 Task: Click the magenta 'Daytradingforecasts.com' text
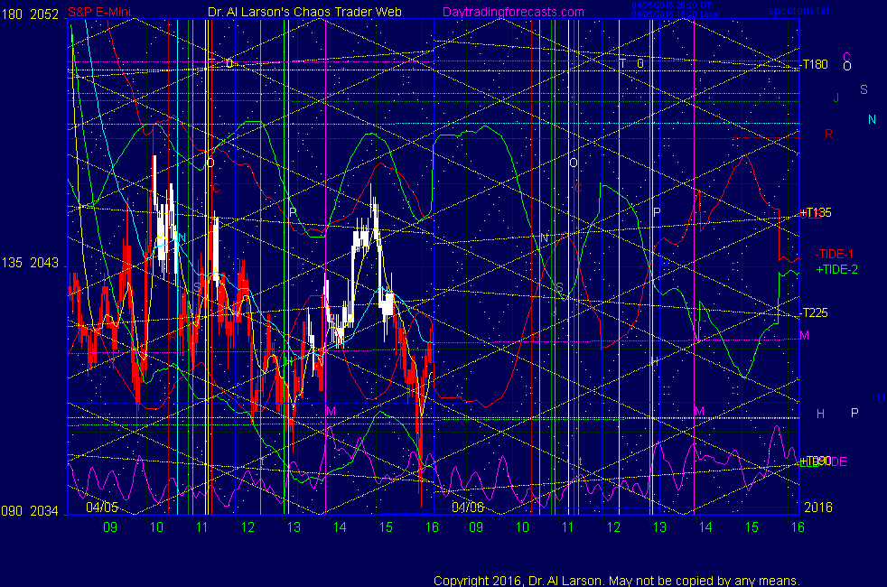tap(514, 12)
